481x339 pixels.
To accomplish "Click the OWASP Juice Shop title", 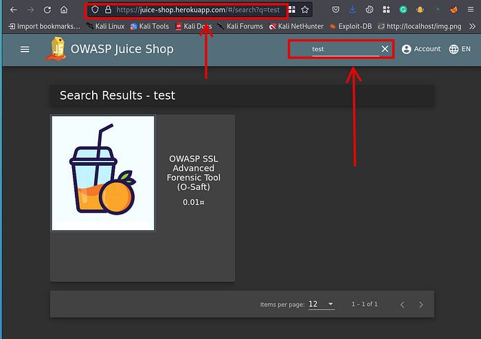I will 122,49.
